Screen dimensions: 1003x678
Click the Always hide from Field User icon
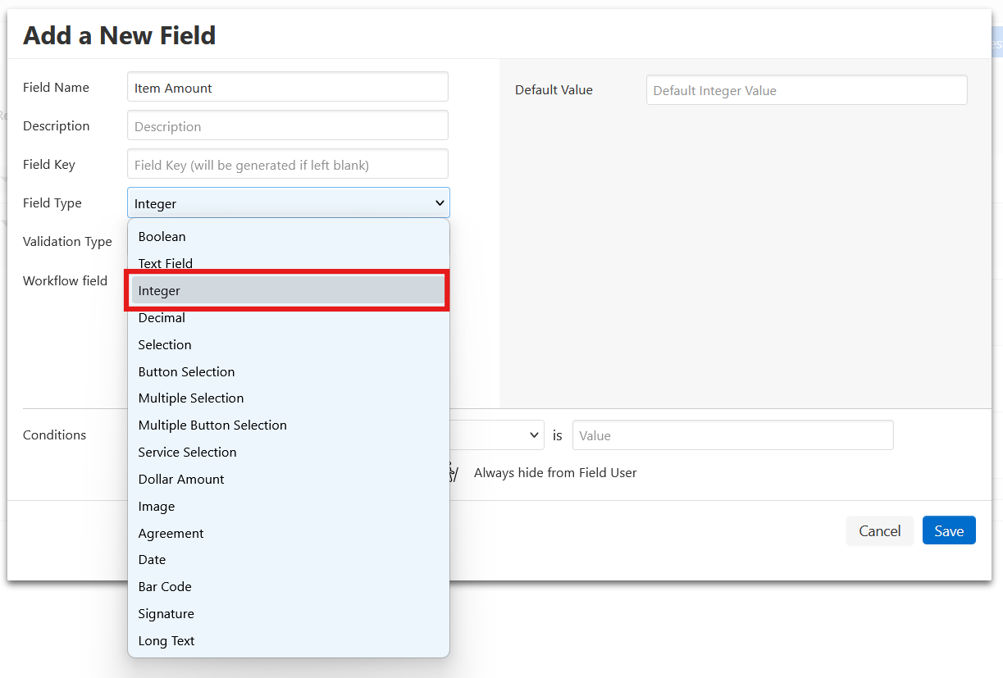pyautogui.click(x=454, y=472)
